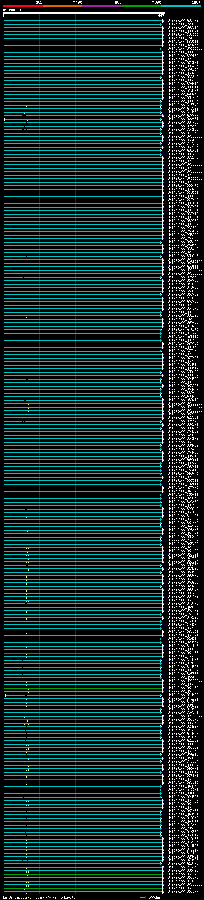Select the UniRef100_C5DW13 label

[183, 494]
